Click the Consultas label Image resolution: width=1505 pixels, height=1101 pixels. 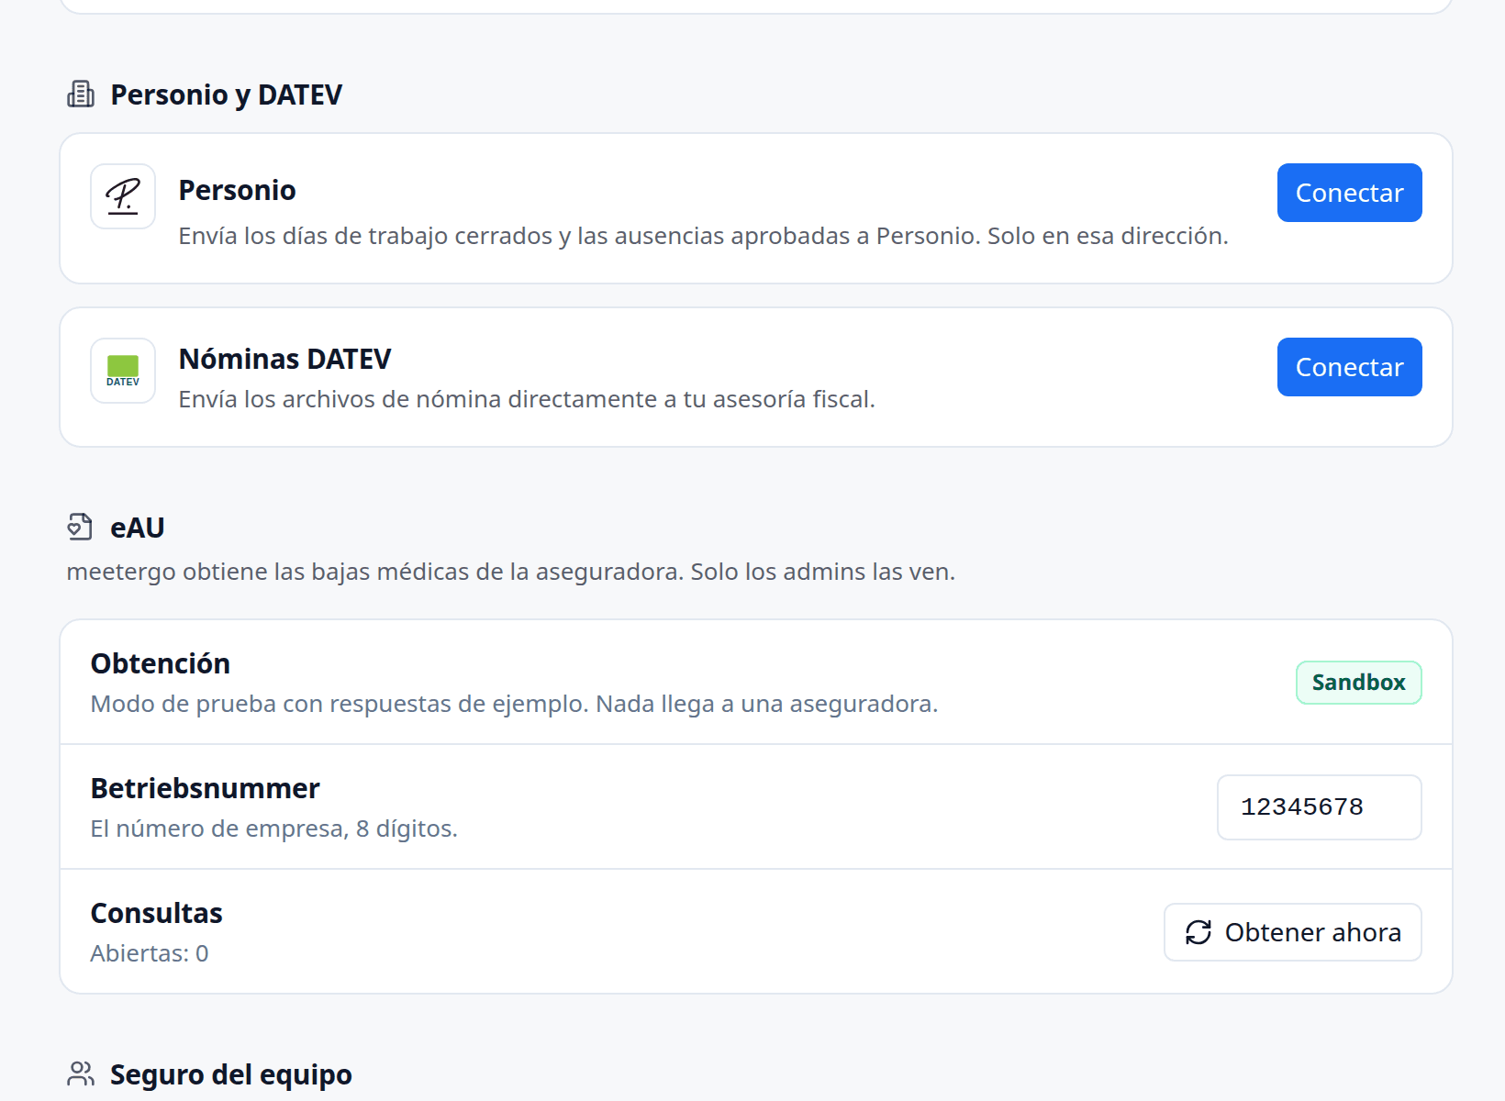(156, 913)
